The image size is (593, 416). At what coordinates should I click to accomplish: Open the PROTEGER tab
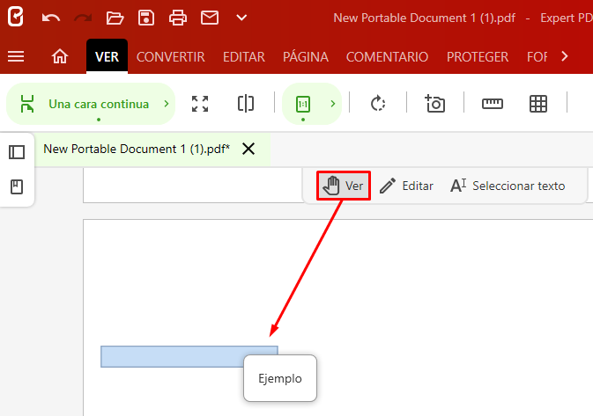pos(478,56)
